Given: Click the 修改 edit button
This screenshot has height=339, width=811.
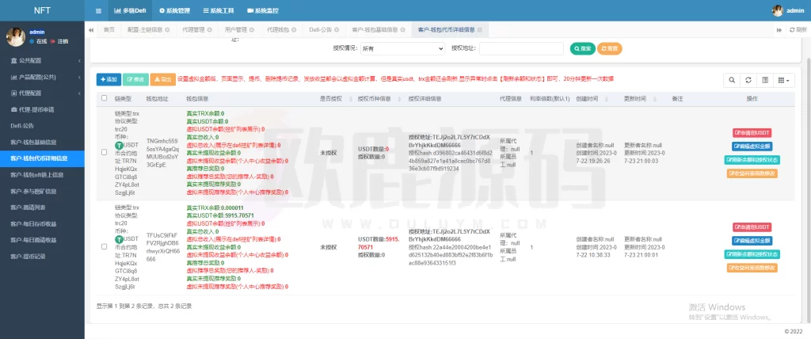Looking at the screenshot, I should 135,80.
